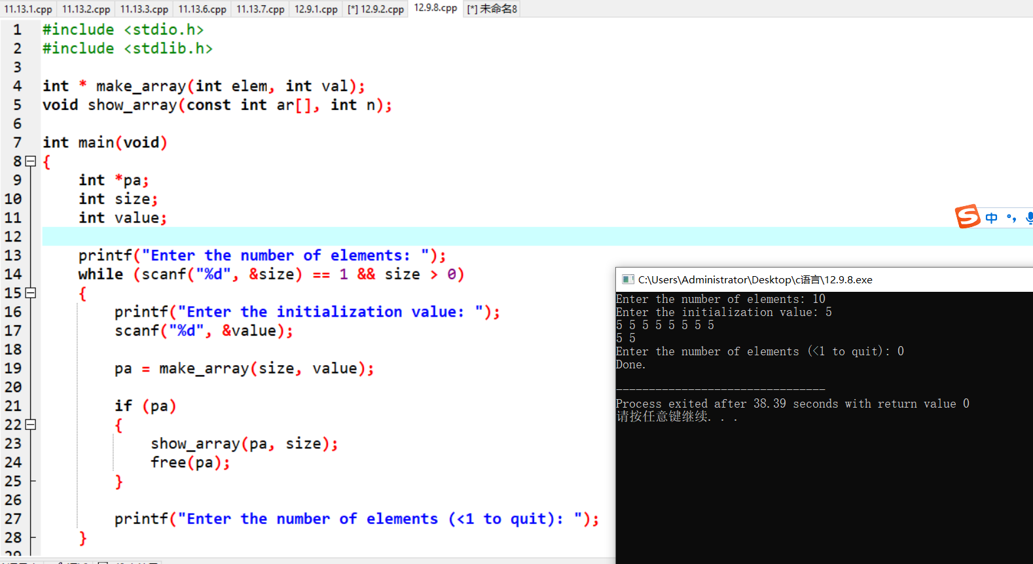The image size is (1033, 564).
Task: Click 'Done.' in the console output
Action: (631, 364)
